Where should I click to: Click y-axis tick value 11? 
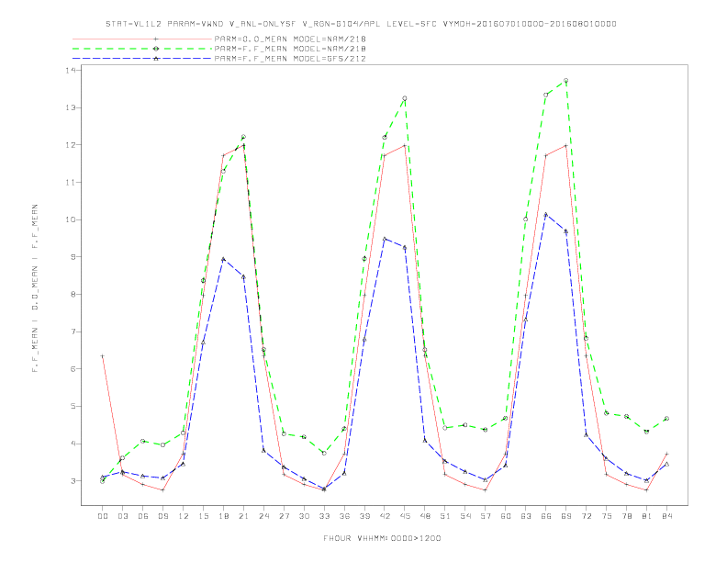[71, 182]
